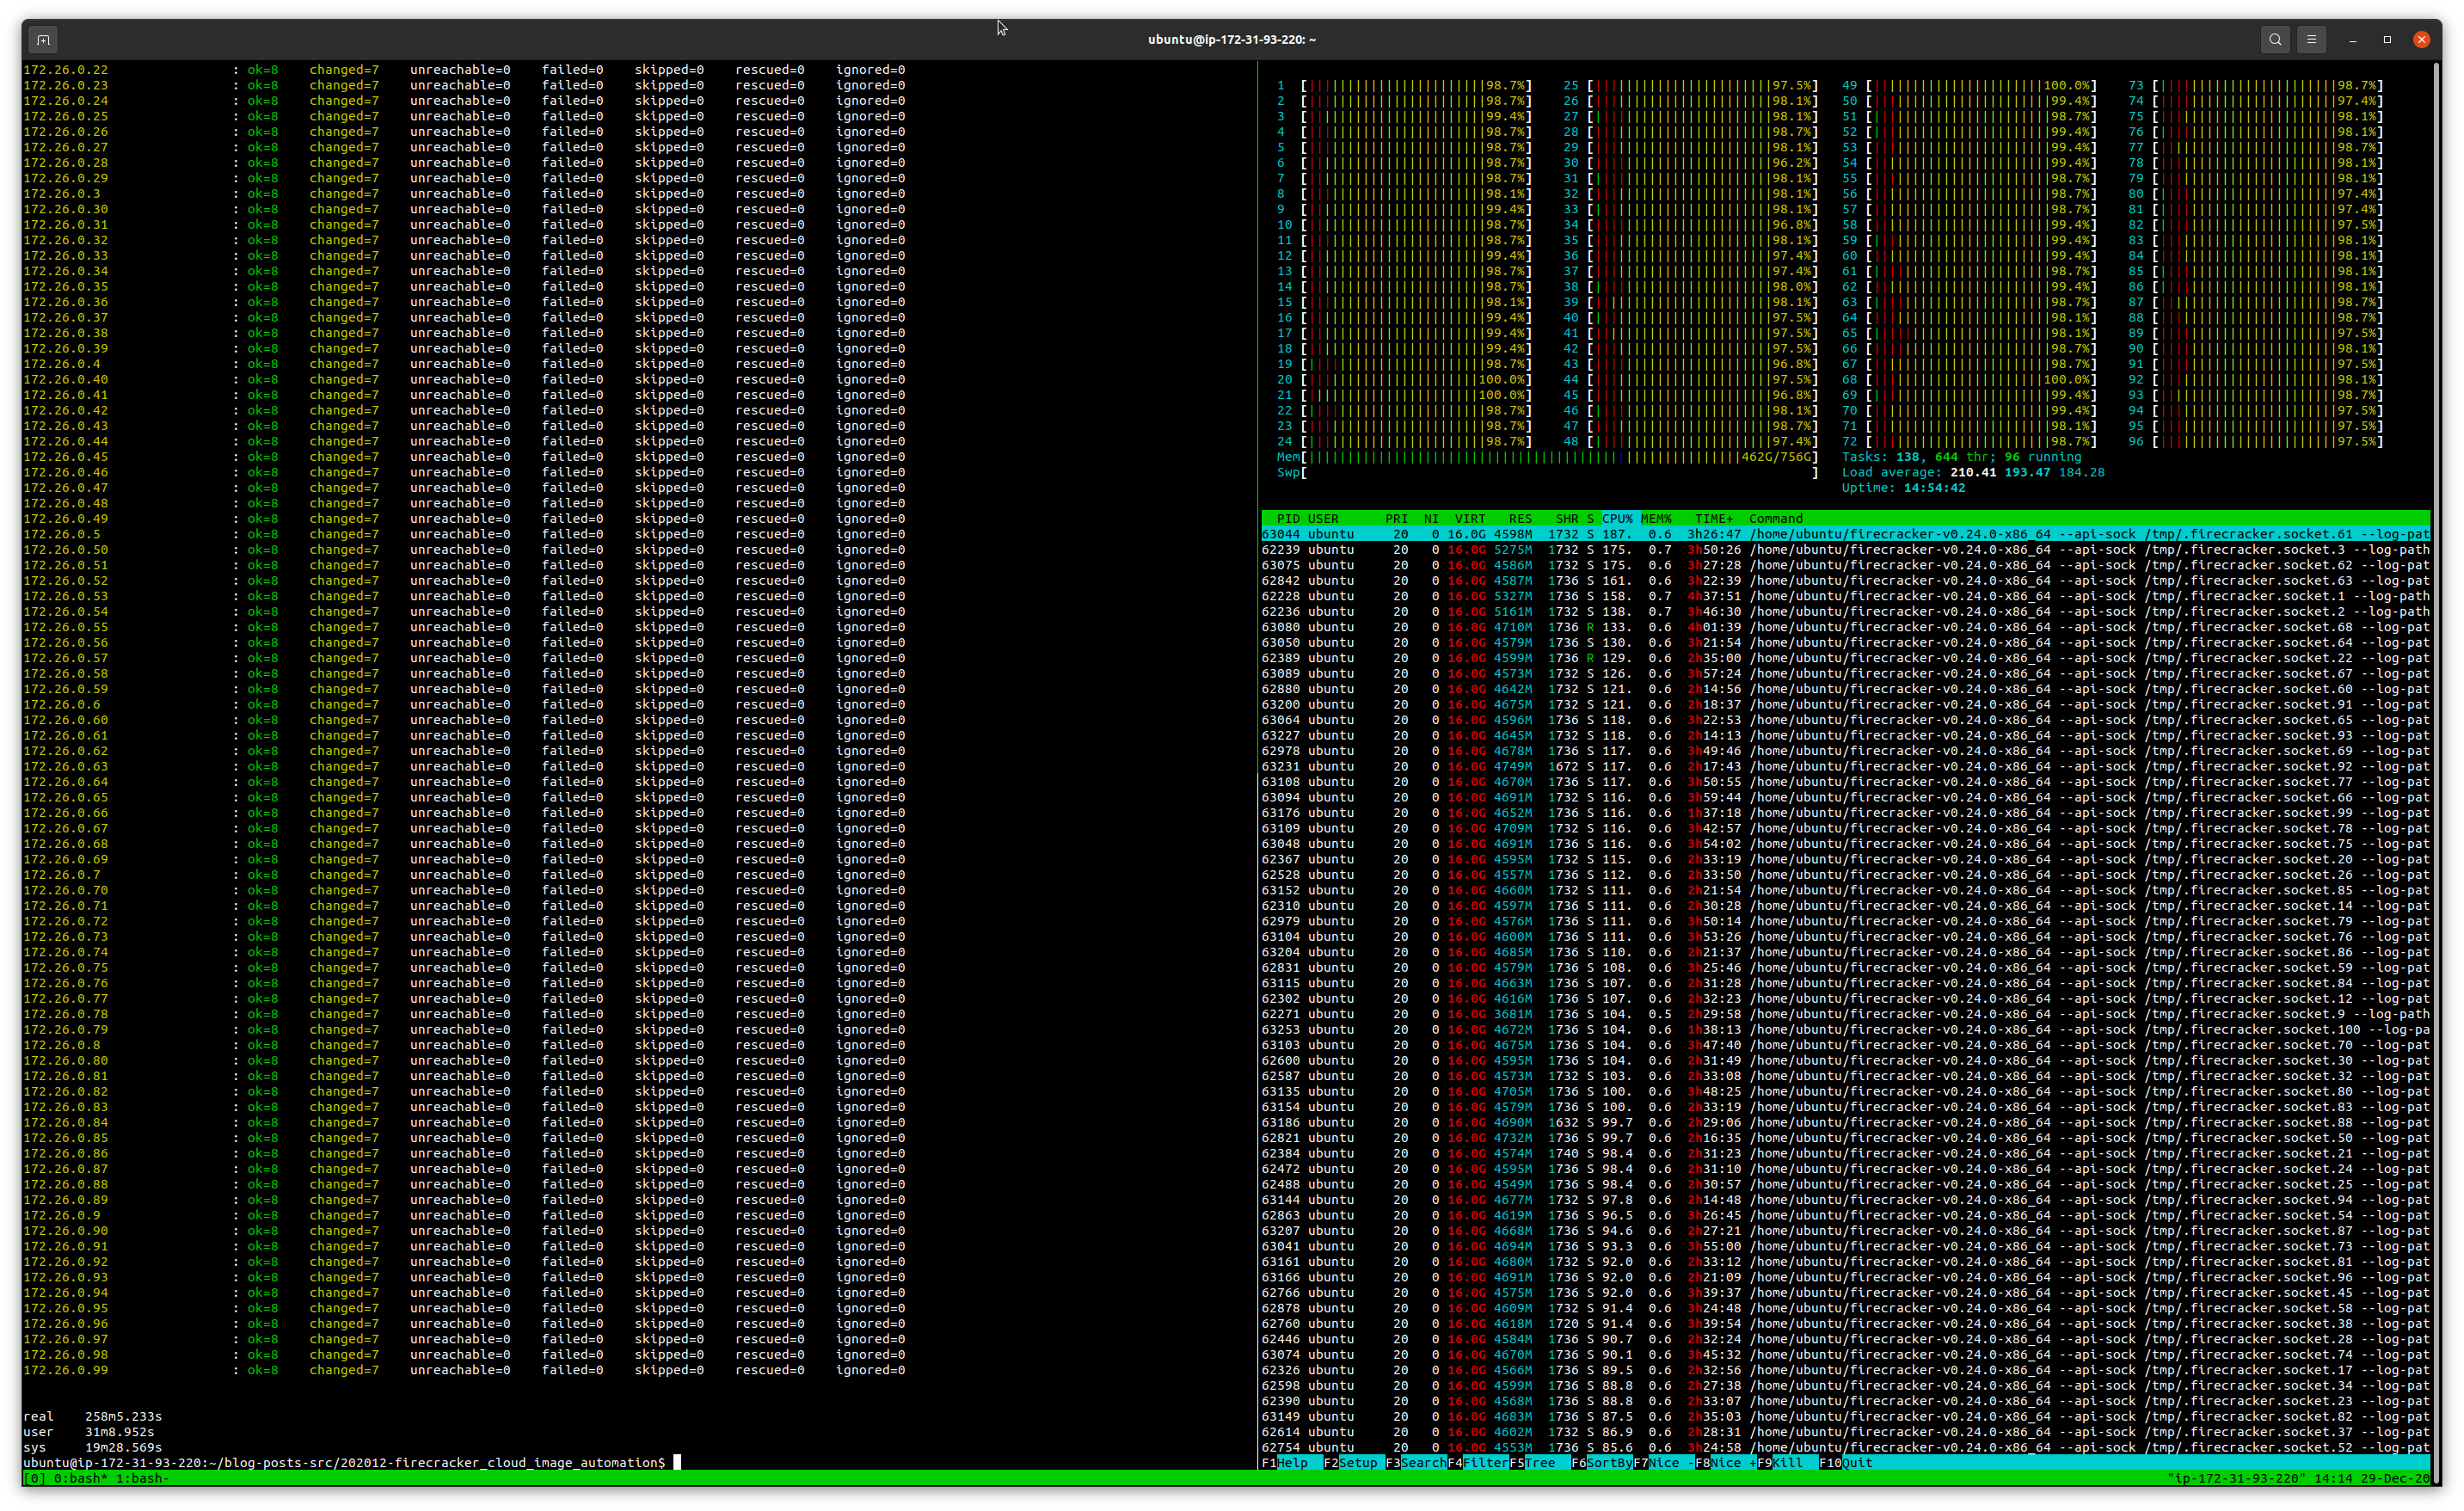Sort by the MEM% column header
Image resolution: width=2464 pixels, height=1511 pixels.
tap(1656, 518)
